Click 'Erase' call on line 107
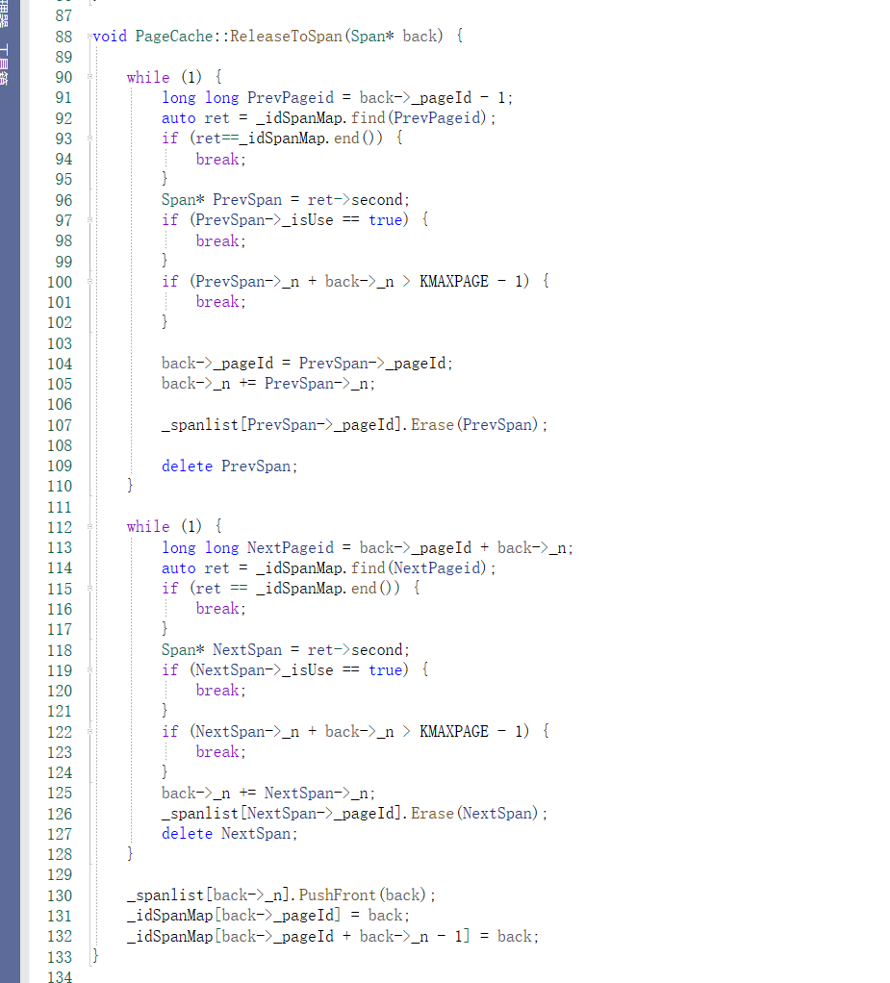 click(x=432, y=424)
